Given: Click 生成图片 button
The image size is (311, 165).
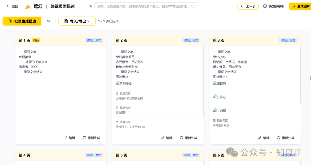Looking at the screenshot, I should click(x=301, y=6).
